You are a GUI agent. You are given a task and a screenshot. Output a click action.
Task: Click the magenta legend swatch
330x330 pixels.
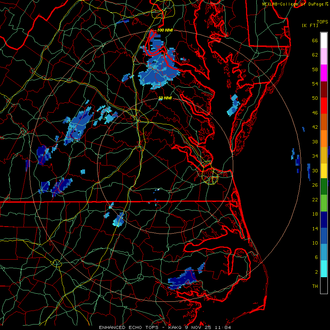pos(324,73)
